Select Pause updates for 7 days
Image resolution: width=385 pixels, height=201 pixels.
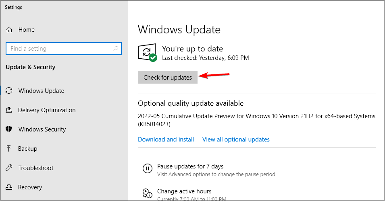pyautogui.click(x=190, y=166)
